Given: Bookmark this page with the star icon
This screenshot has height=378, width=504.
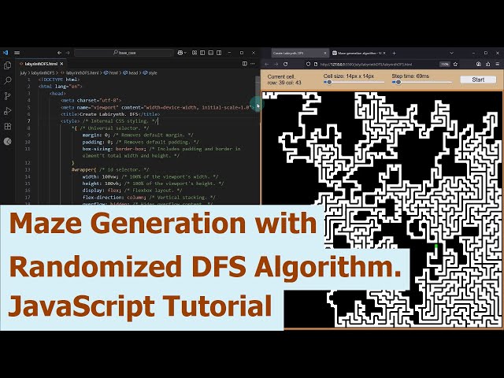Looking at the screenshot, I should [x=455, y=64].
